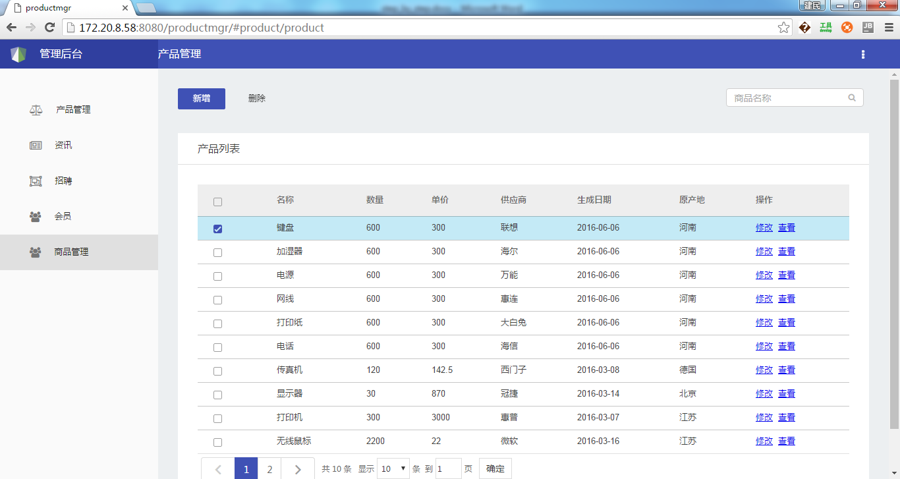Go to previous page using left chevron
Viewport: 900px width, 479px height.
pyautogui.click(x=218, y=469)
